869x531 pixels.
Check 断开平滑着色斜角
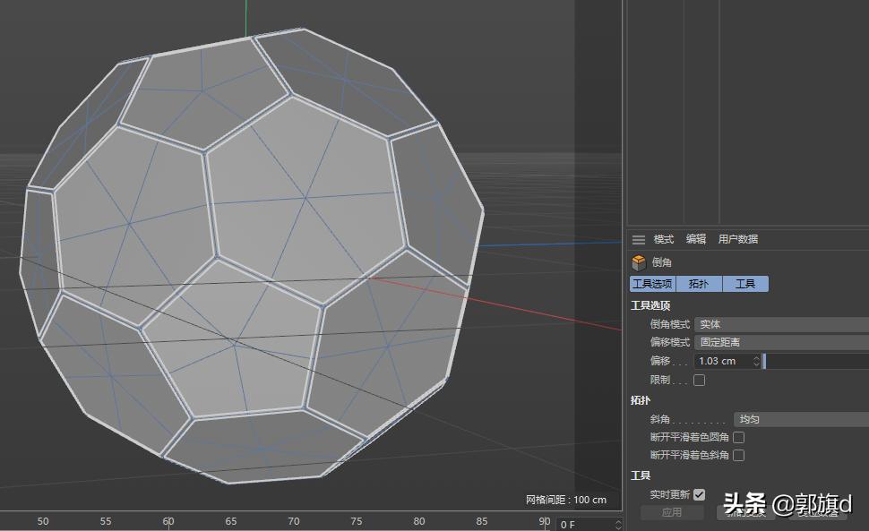737,455
